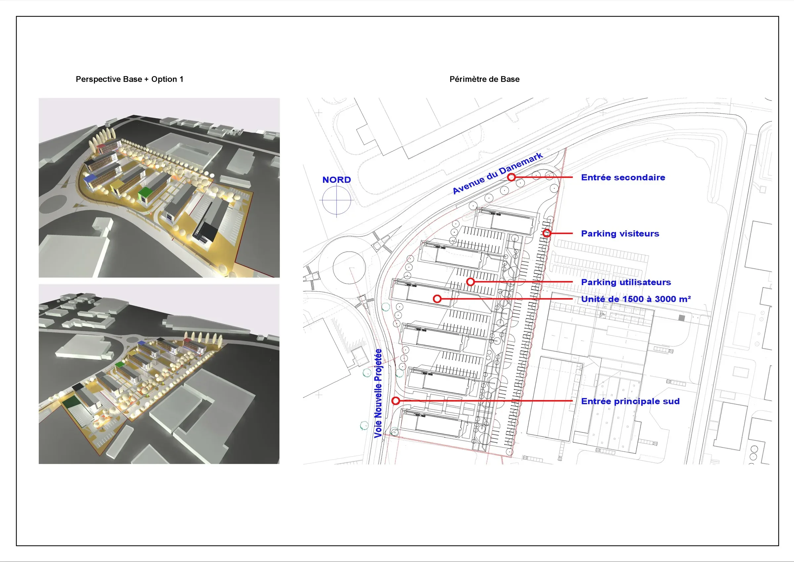
Task: Click the 'Entrée principale sud' label
Action: [630, 401]
